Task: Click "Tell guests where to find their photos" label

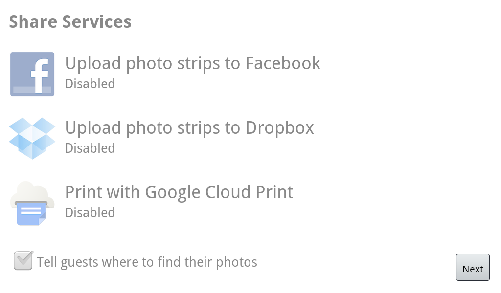Action: 147,262
